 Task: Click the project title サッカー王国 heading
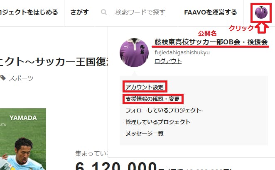click(54, 62)
